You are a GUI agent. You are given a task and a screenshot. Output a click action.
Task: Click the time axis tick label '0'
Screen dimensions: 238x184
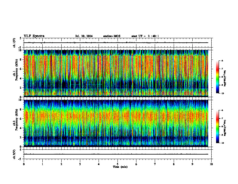click(x=24, y=164)
